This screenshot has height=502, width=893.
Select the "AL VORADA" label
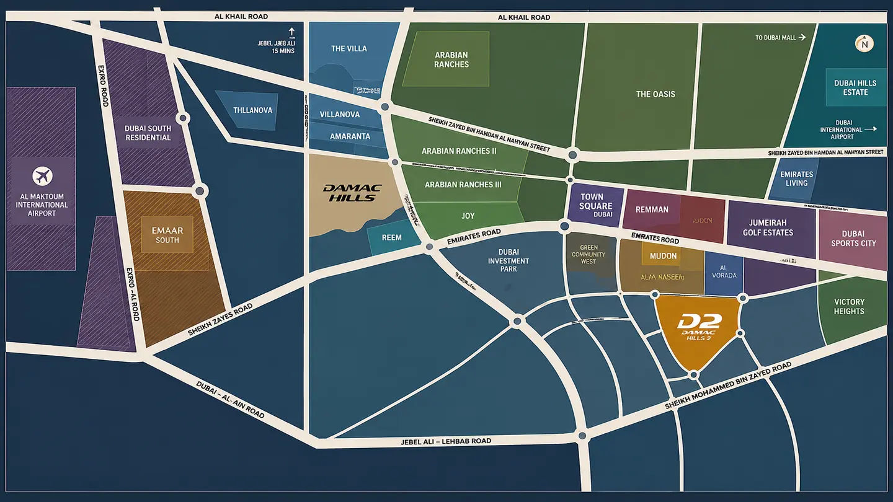(x=724, y=271)
